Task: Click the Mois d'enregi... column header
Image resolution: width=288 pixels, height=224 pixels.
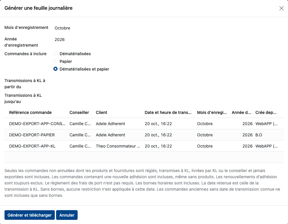Action: point(212,112)
